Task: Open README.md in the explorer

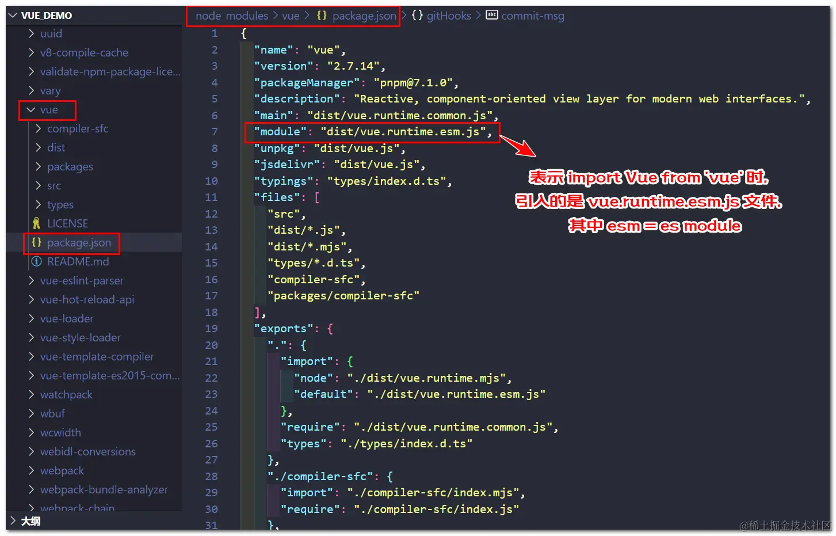Action: pyautogui.click(x=78, y=261)
